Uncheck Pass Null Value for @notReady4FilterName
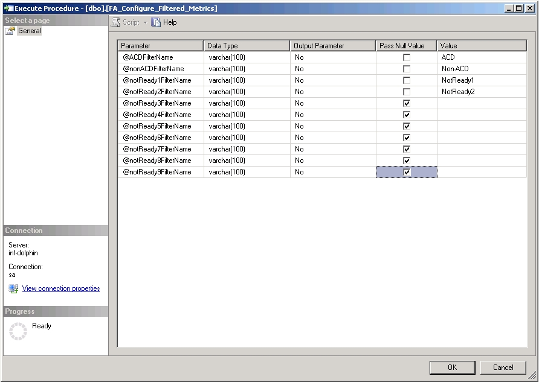The height and width of the screenshot is (382, 539). coord(407,115)
